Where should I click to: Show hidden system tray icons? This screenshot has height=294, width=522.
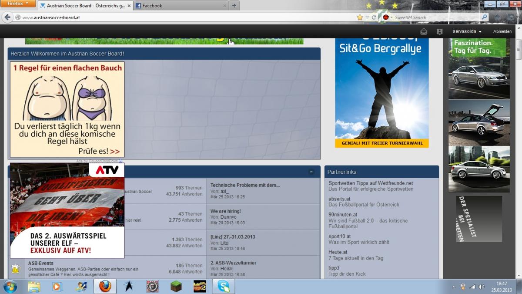click(454, 287)
